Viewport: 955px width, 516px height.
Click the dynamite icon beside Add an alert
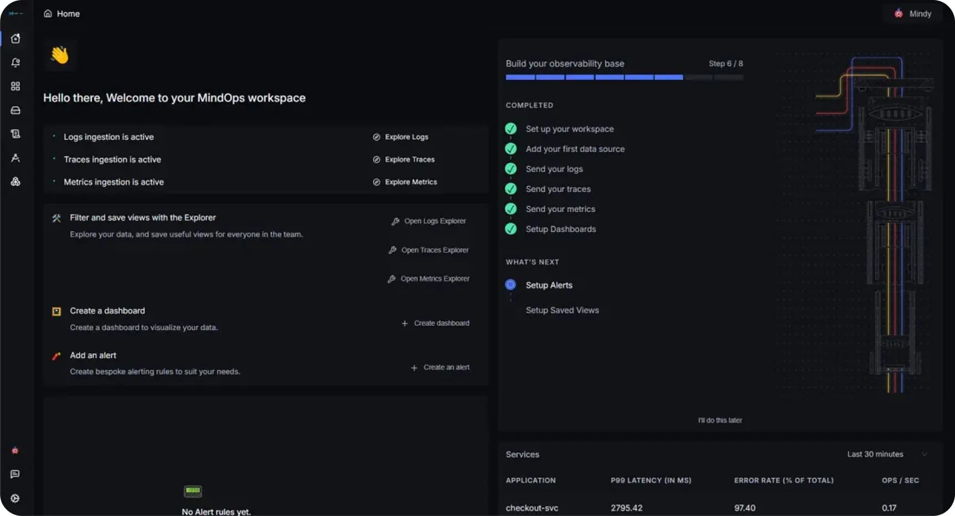point(56,356)
